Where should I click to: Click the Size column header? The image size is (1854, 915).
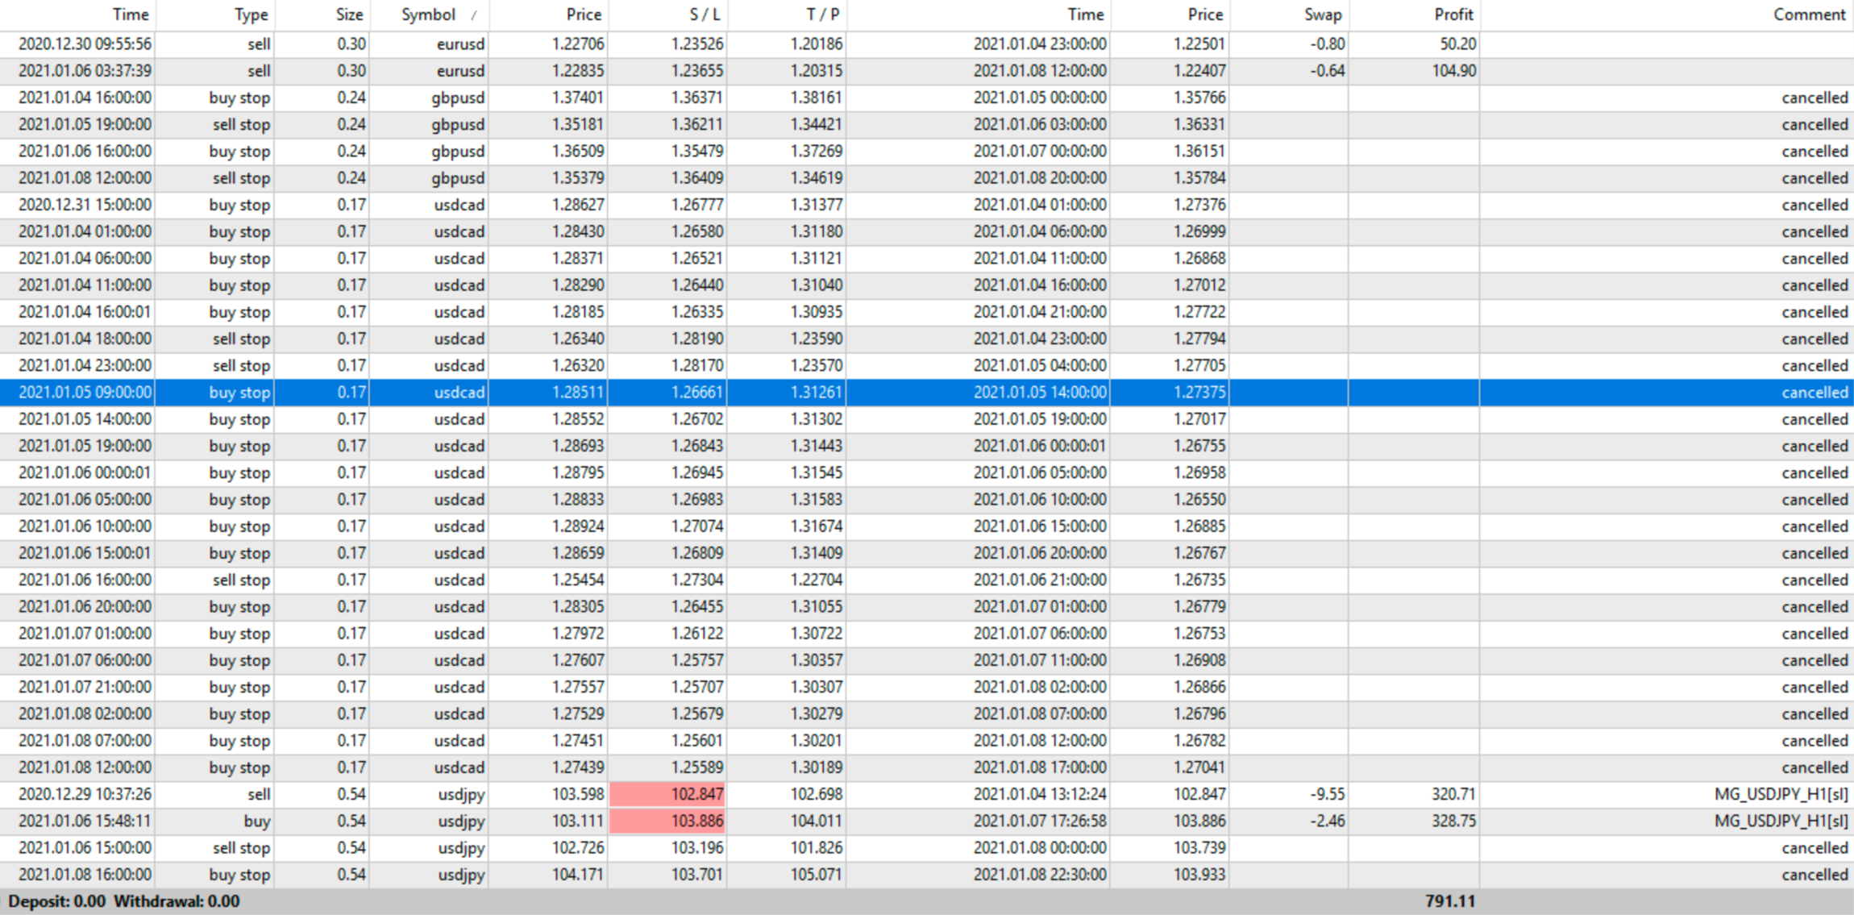[349, 15]
